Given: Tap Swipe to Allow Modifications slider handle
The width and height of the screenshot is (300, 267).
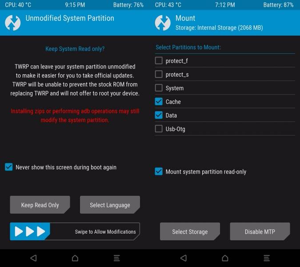Looking at the screenshot, I should click(x=30, y=231).
